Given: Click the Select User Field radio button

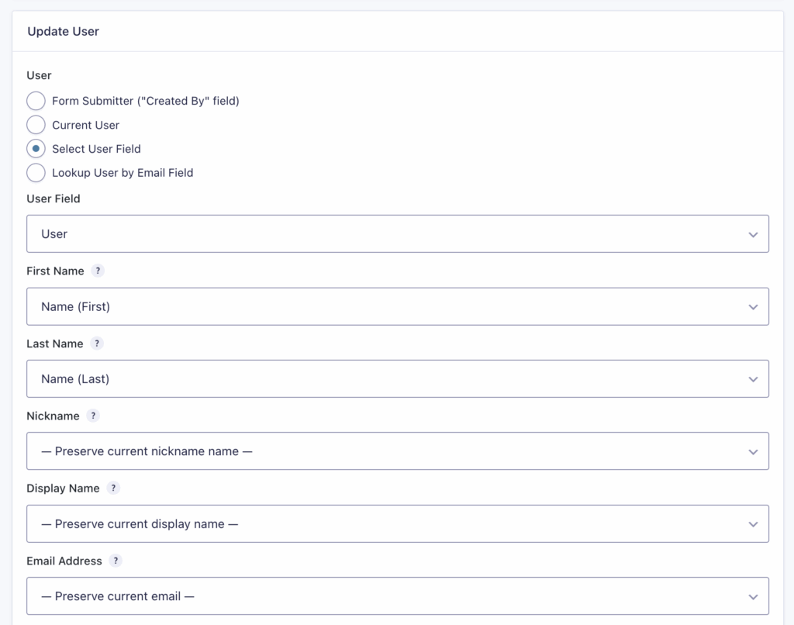Looking at the screenshot, I should [x=36, y=149].
